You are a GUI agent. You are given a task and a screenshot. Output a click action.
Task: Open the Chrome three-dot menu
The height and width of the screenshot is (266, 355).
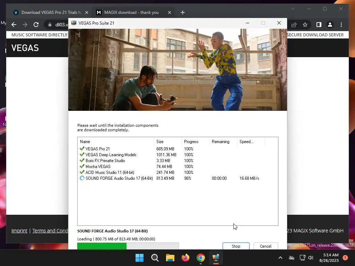(341, 25)
